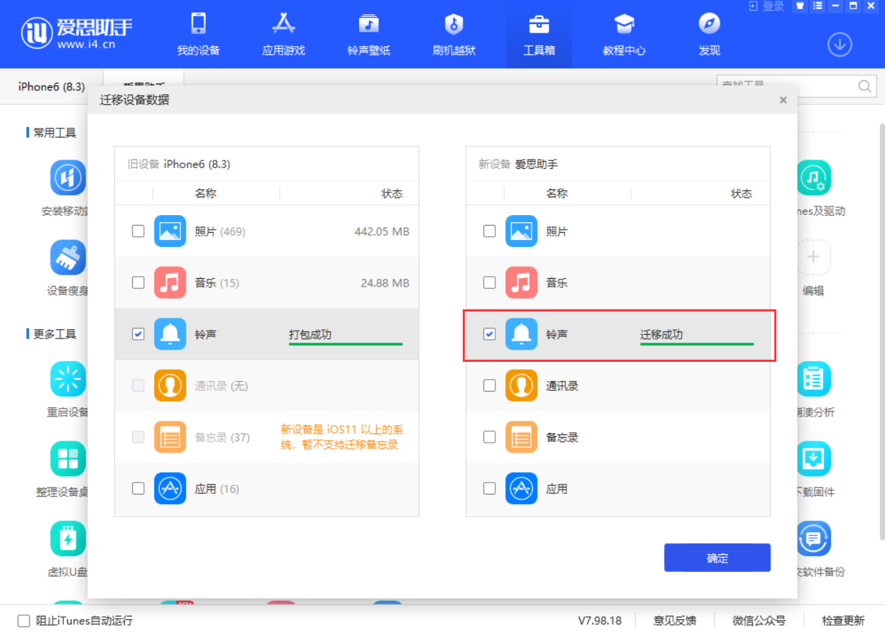
Task: Click the 确定 confirm button
Action: tap(717, 558)
